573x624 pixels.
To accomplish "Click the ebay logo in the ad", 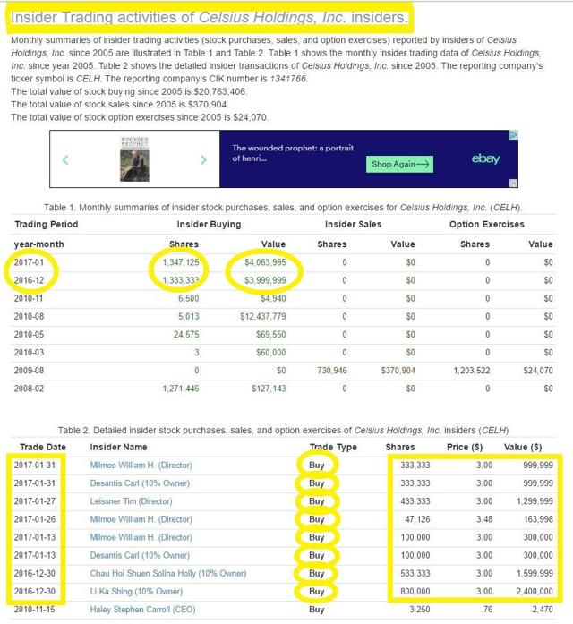I will click(x=485, y=158).
